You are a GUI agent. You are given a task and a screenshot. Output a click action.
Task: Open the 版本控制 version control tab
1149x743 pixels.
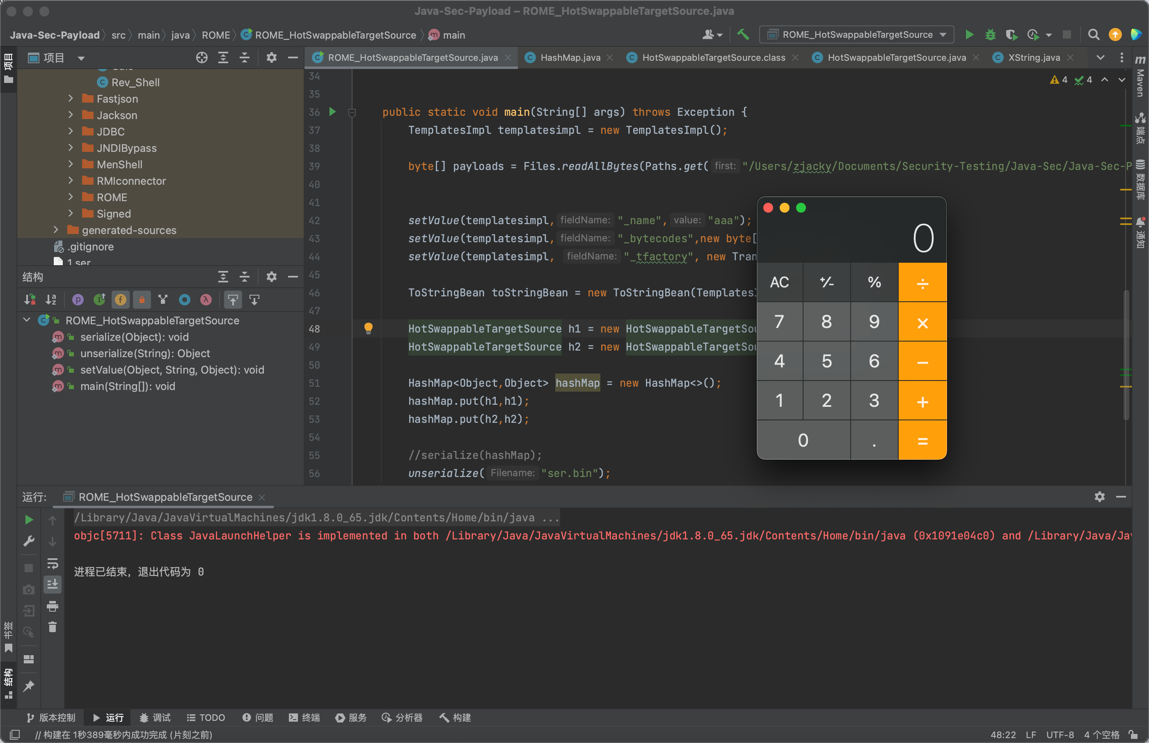(x=51, y=718)
